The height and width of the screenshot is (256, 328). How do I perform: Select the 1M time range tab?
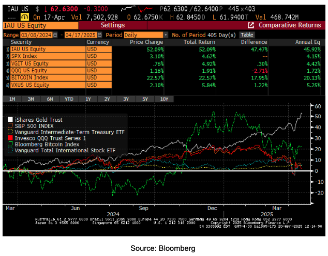coord(12,99)
